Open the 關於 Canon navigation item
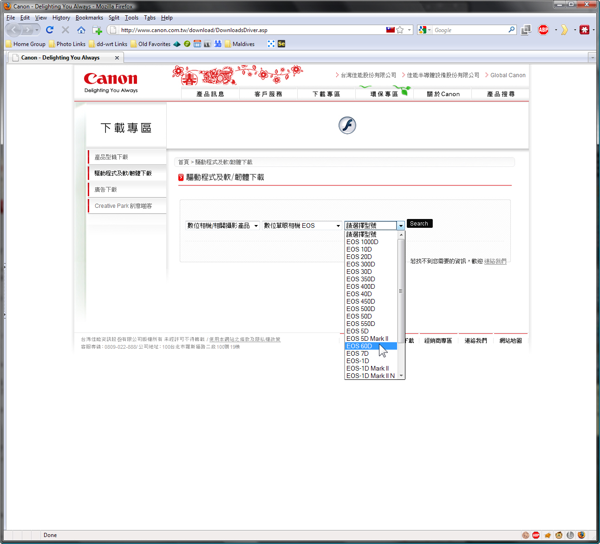The image size is (600, 544). [x=443, y=94]
